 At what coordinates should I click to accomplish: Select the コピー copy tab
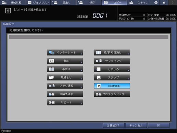click(114, 2)
